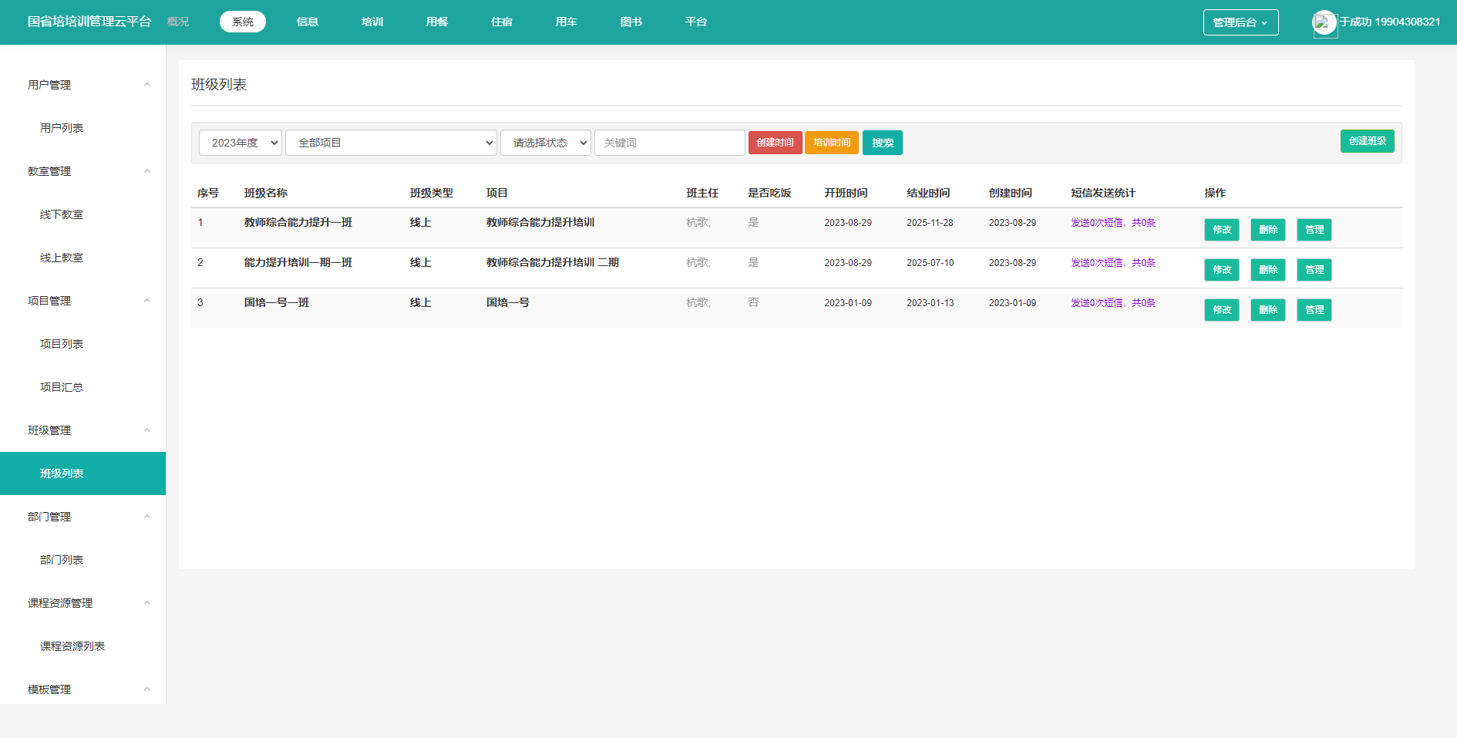This screenshot has height=738, width=1457.
Task: Open SMS stats link in first row
Action: tap(1112, 223)
